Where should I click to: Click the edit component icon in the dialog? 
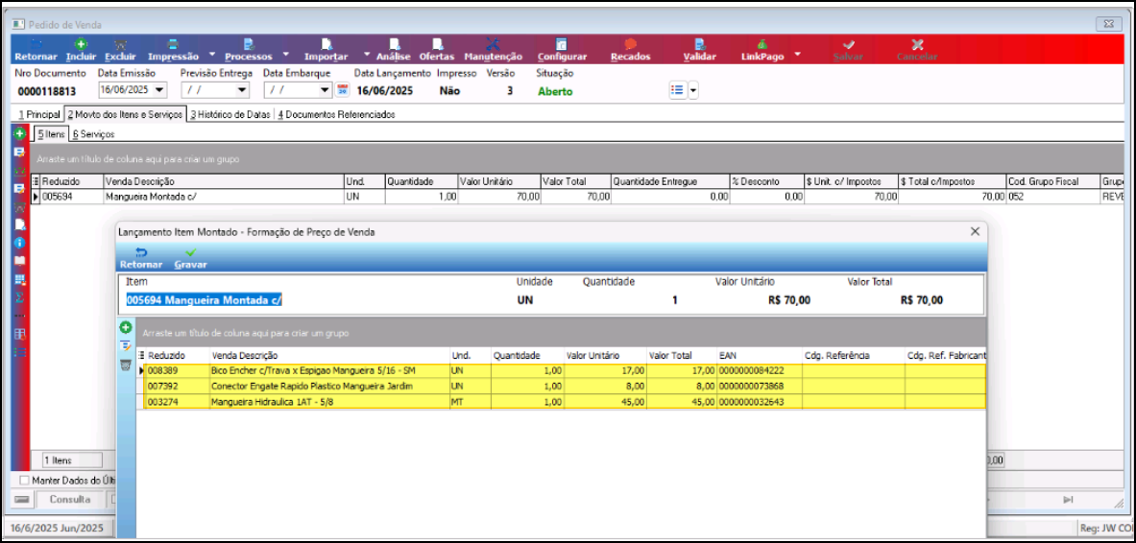pyautogui.click(x=126, y=346)
